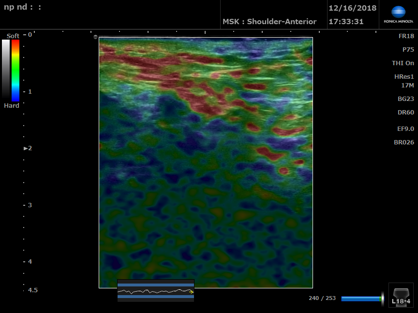
Task: Click the probe orientation marker dot
Action: click(95, 37)
